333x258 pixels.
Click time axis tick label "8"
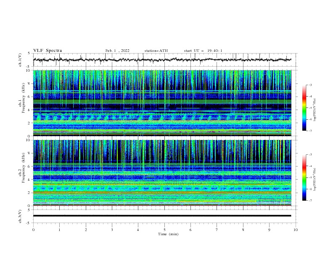point(243,230)
